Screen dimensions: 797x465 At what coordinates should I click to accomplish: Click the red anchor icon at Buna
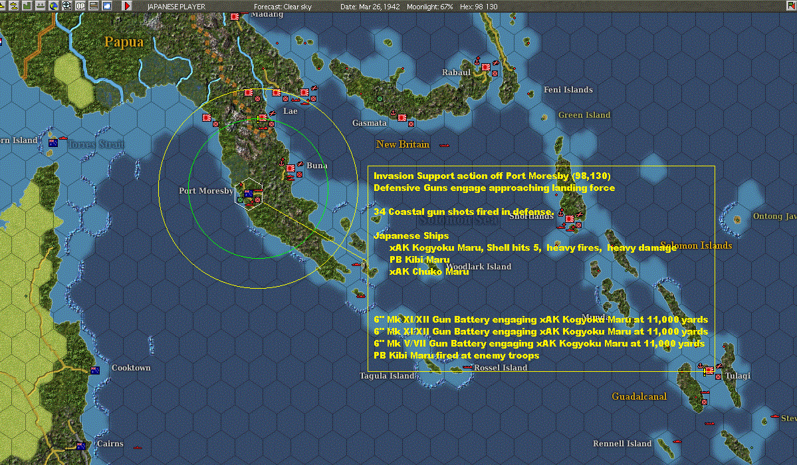click(282, 162)
